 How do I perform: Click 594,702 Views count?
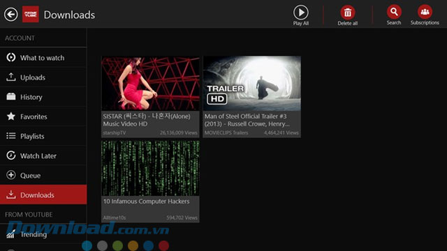pyautogui.click(x=182, y=218)
